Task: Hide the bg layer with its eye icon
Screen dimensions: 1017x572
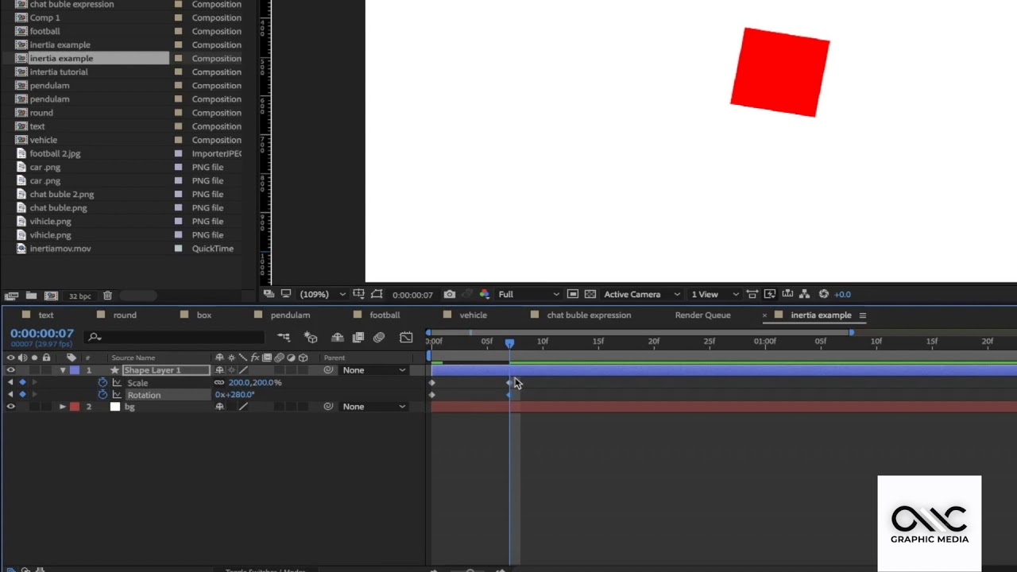Action: [x=10, y=407]
